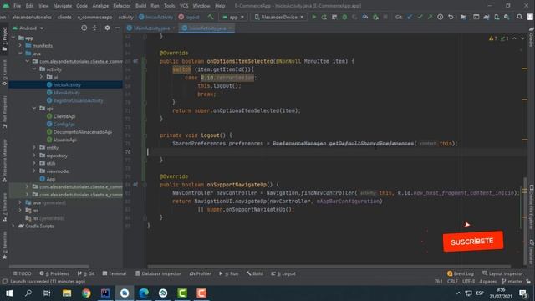Click the Attach Debugger to process icon
535x301 pixels.
[x=375, y=17]
